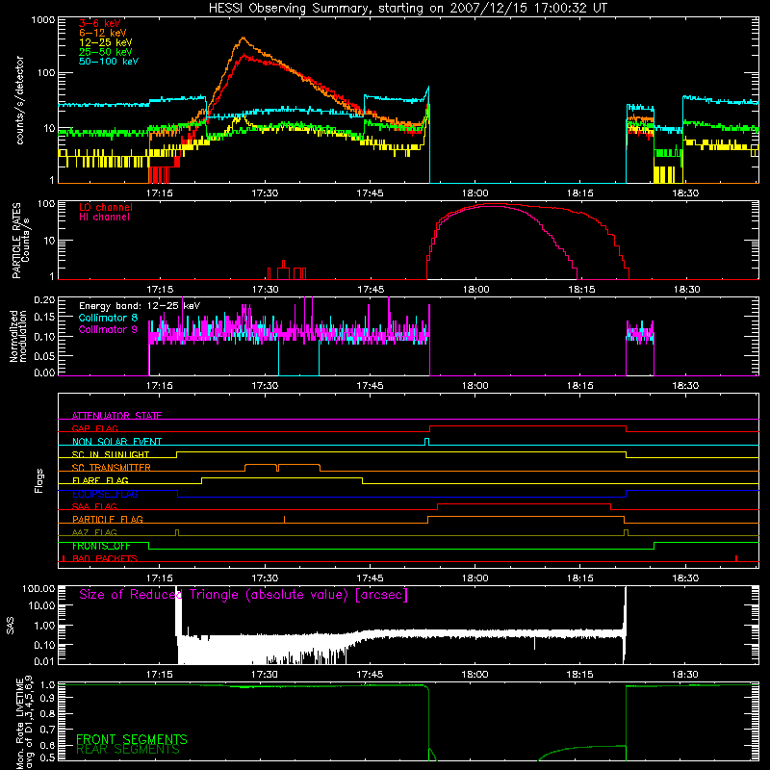Click the FLARE_FLAG label
Viewport: 770px width, 770px height.
pyautogui.click(x=100, y=480)
